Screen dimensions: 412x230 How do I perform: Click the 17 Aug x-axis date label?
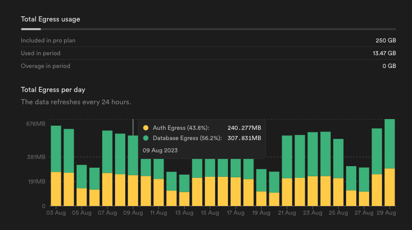point(236,213)
